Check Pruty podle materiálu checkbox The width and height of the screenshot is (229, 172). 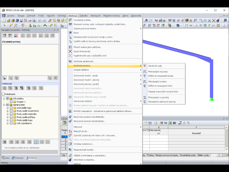click(11, 114)
